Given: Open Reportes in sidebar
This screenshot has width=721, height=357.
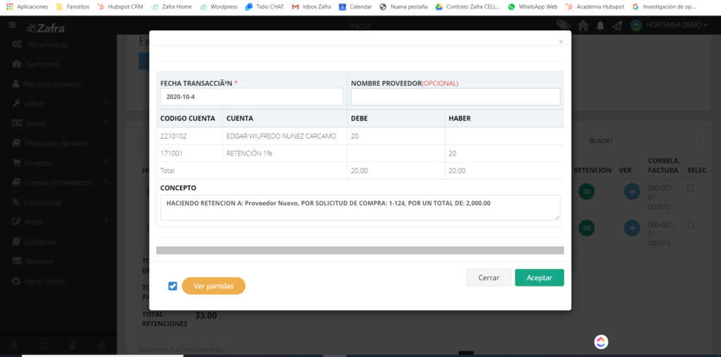Looking at the screenshot, I should coord(32,261).
